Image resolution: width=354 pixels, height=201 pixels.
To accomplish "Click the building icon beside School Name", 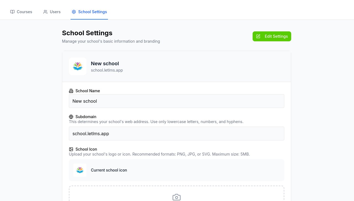I will 71,91.
